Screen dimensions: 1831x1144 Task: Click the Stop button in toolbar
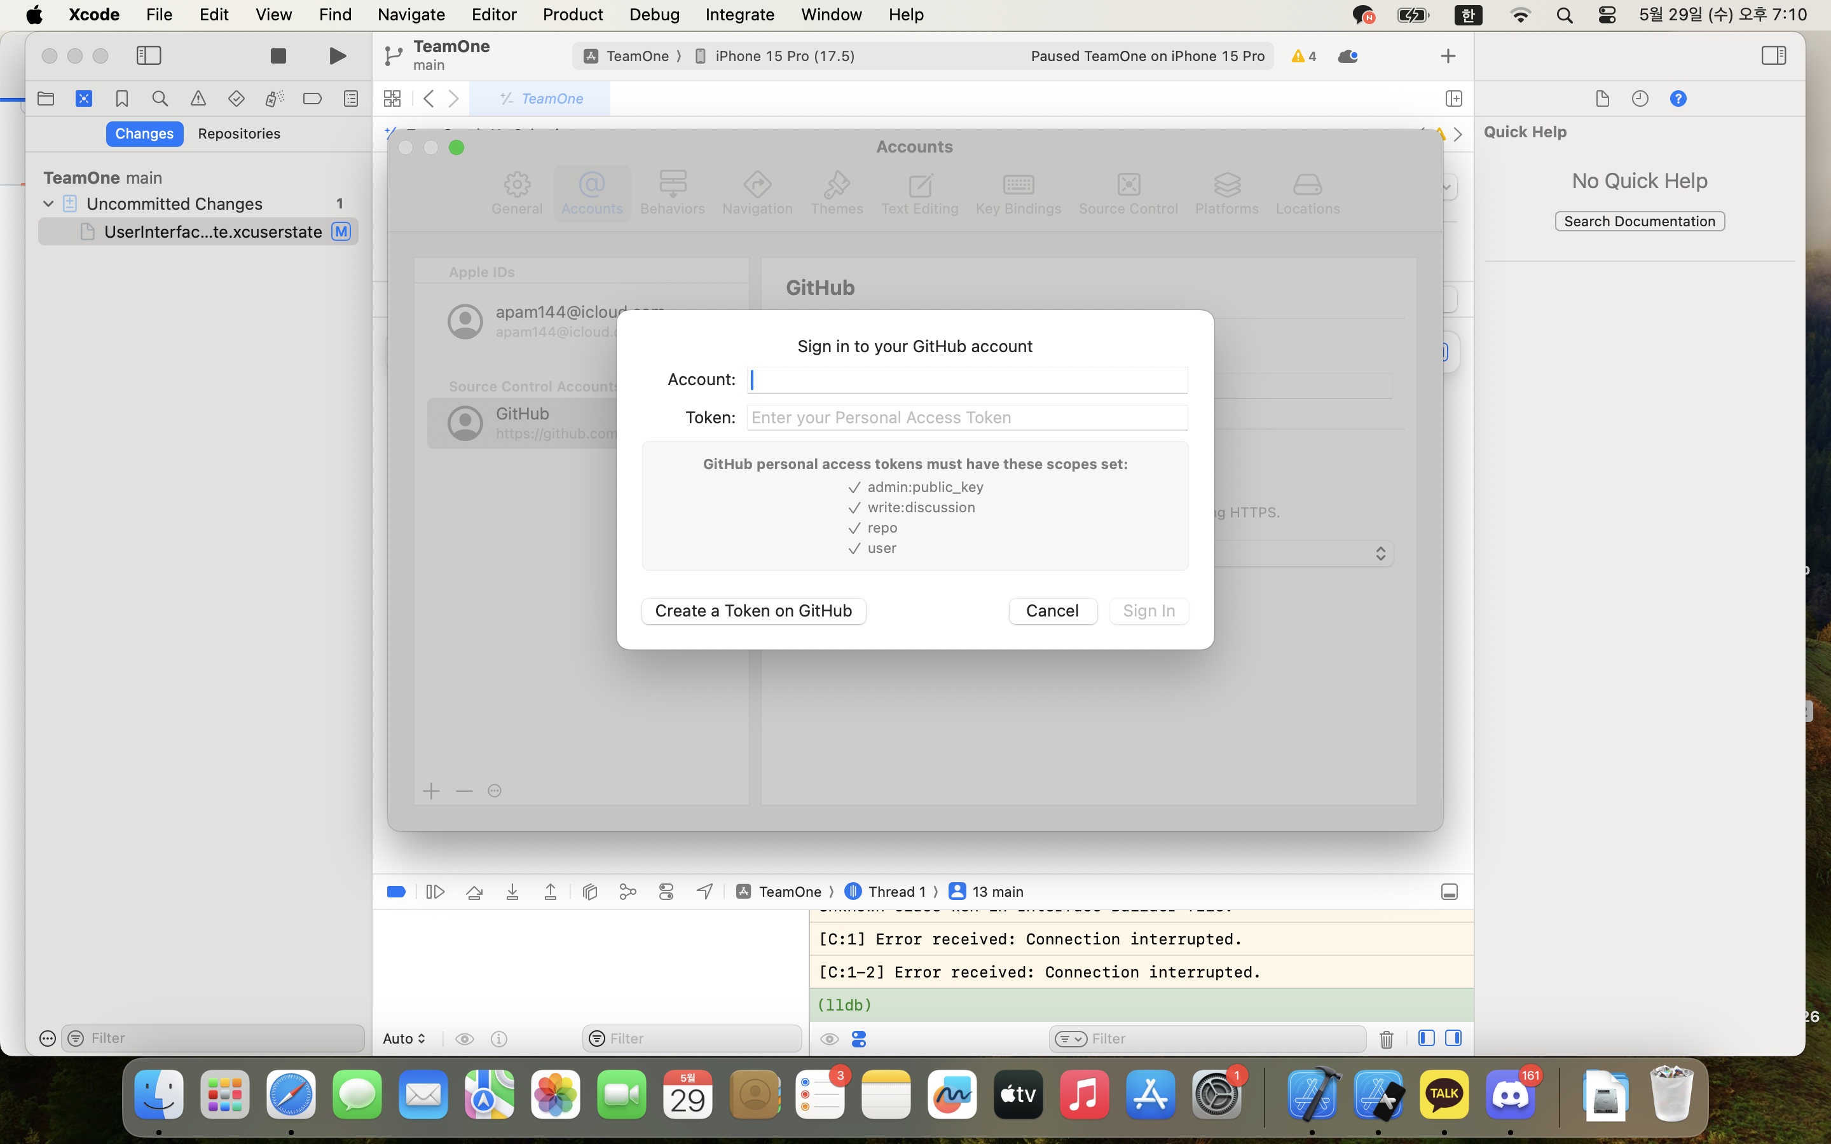(x=278, y=56)
